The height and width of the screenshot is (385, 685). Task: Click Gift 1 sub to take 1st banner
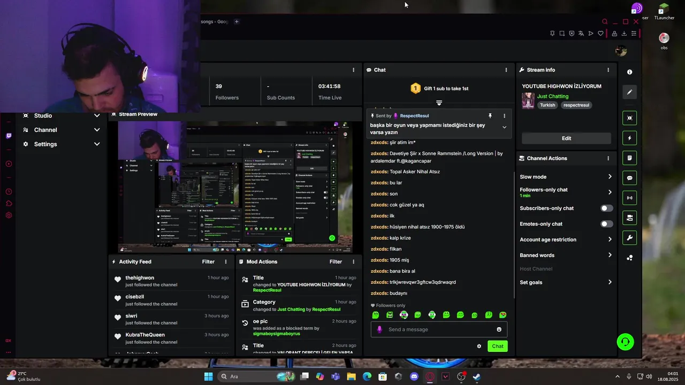pos(439,89)
